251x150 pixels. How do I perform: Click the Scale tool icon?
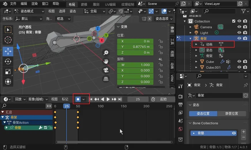(x=8, y=71)
